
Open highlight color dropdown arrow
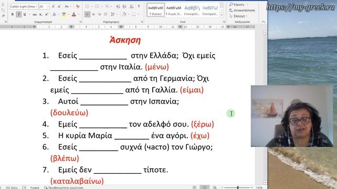(x=68, y=15)
